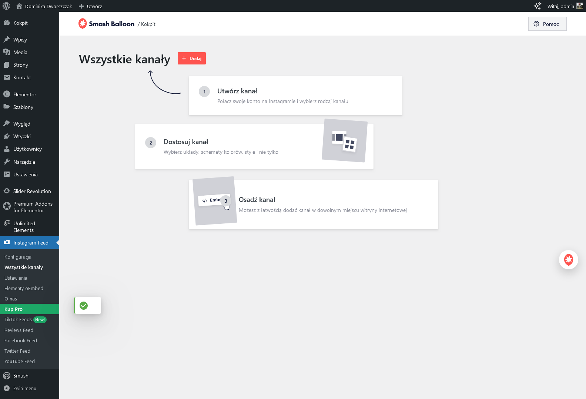This screenshot has width=586, height=399.
Task: Click the green checkmark notification
Action: coord(84,306)
